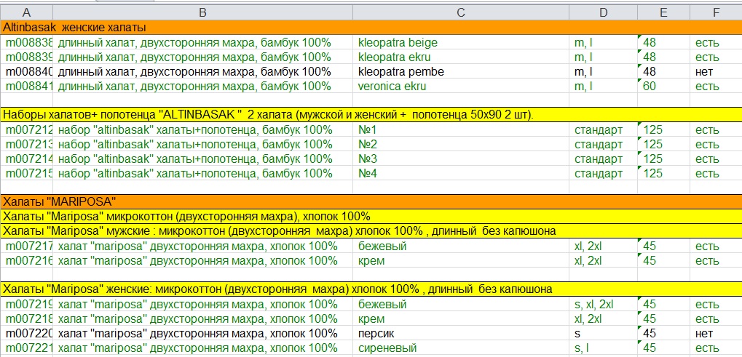Click the "Altinbasak женские халаты" heading row

tap(371, 28)
